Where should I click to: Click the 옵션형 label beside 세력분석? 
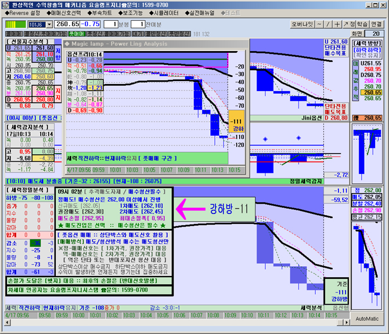coord(340,308)
